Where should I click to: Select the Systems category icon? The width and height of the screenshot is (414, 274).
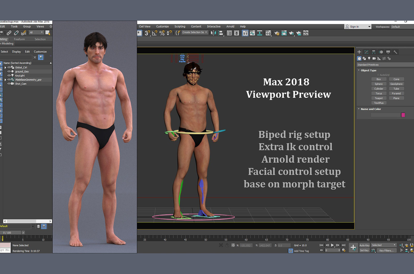click(389, 58)
